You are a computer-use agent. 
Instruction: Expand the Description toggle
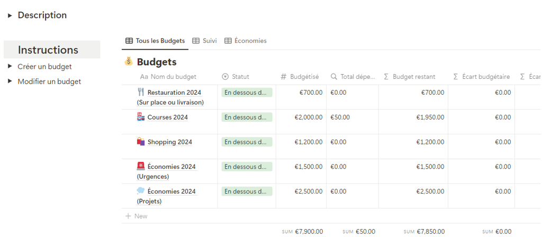(x=10, y=15)
